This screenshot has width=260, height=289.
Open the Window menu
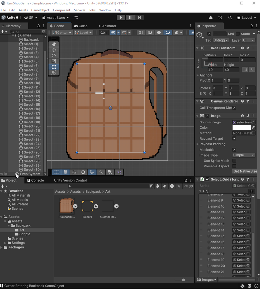[105, 10]
